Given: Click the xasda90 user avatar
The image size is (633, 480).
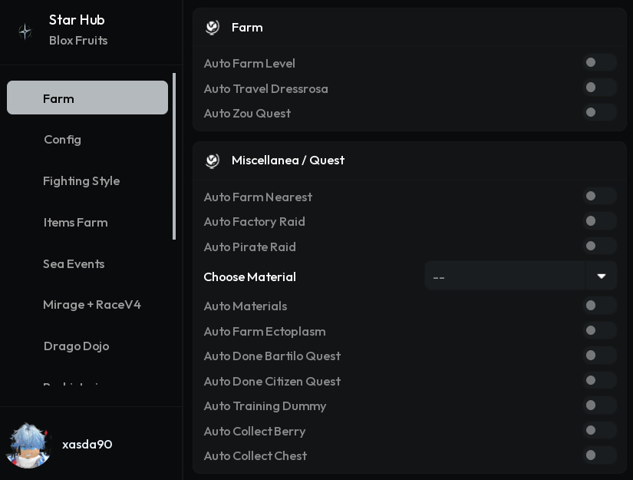Looking at the screenshot, I should click(28, 445).
